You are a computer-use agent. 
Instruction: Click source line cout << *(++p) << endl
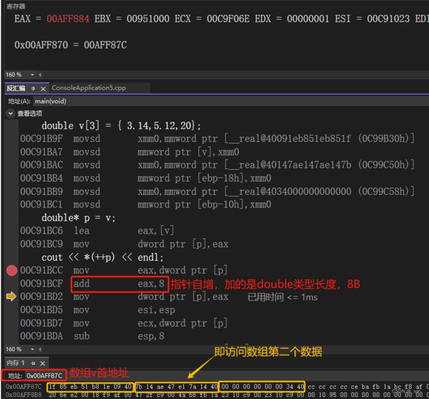tap(102, 258)
